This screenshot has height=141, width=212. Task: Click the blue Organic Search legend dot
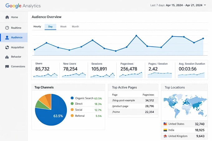click(x=72, y=98)
